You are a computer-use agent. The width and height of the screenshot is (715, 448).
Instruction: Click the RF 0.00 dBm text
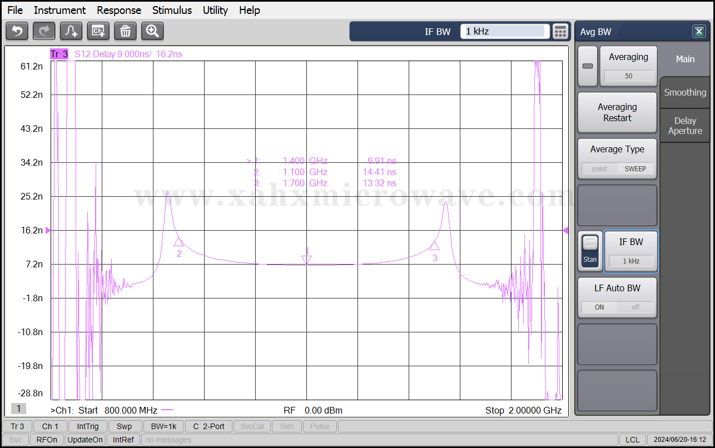(313, 410)
